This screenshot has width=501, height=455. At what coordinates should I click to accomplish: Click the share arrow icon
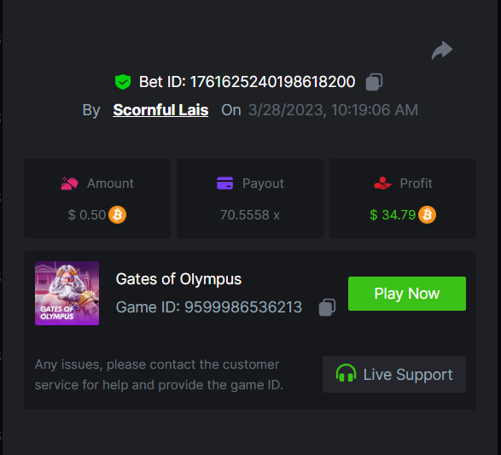tap(442, 50)
